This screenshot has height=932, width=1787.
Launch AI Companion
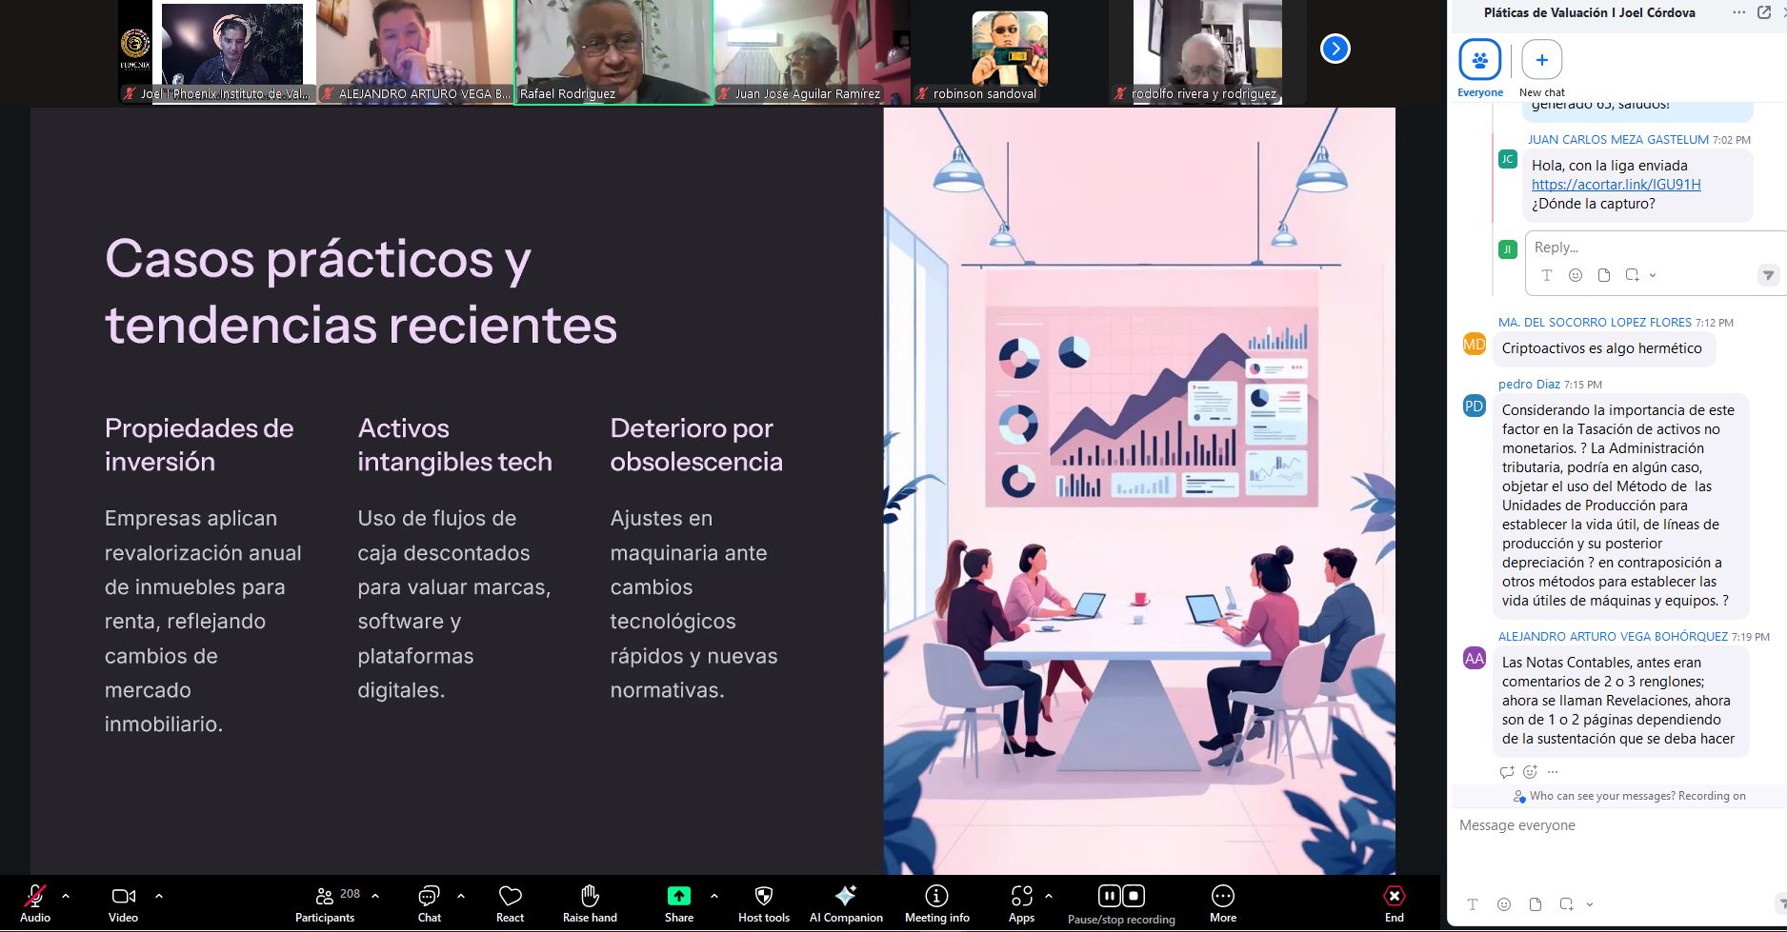pyautogui.click(x=846, y=902)
